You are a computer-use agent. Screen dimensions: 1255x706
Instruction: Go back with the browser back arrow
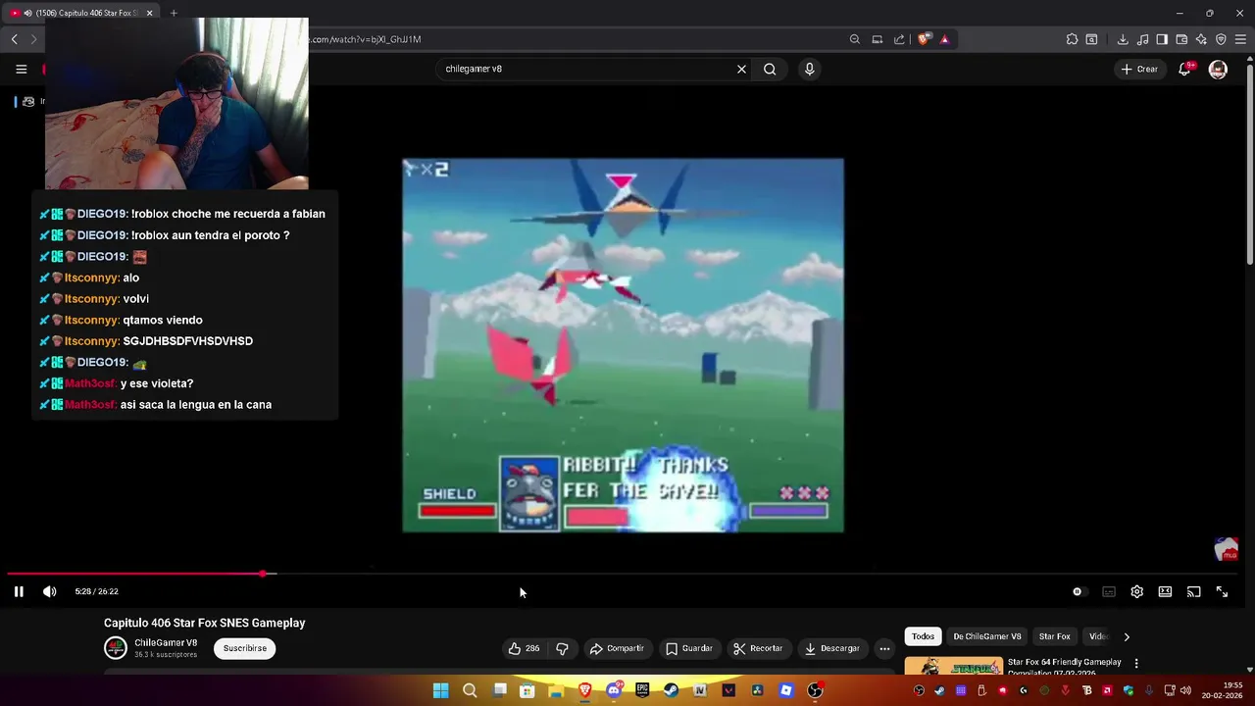click(x=14, y=39)
